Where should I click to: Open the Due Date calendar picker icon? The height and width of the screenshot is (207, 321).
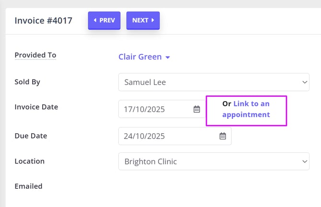tap(222, 136)
